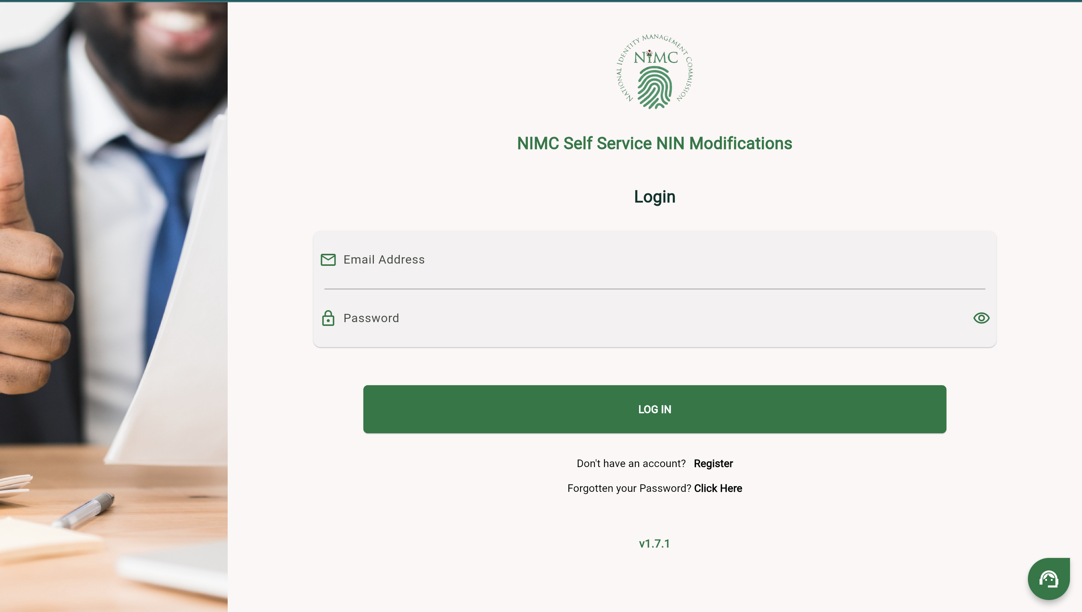The image size is (1082, 612).
Task: Click the padlock icon beside Password
Action: pos(328,318)
